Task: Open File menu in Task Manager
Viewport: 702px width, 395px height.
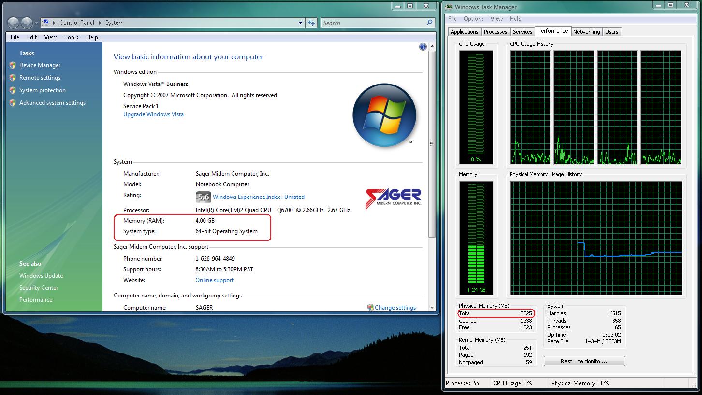Action: pyautogui.click(x=453, y=19)
